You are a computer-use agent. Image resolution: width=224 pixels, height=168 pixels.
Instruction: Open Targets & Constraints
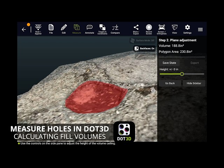(x=102, y=29)
